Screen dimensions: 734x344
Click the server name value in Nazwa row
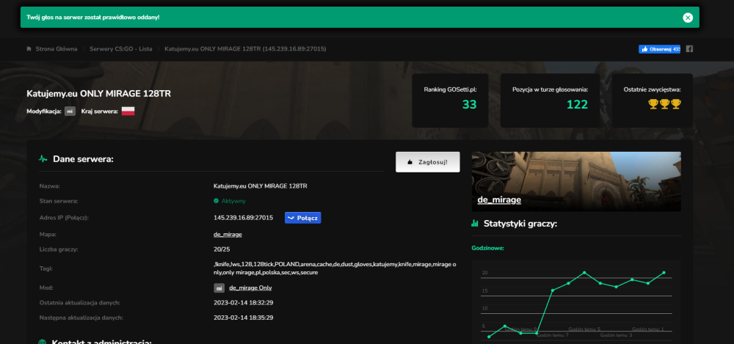coord(261,186)
